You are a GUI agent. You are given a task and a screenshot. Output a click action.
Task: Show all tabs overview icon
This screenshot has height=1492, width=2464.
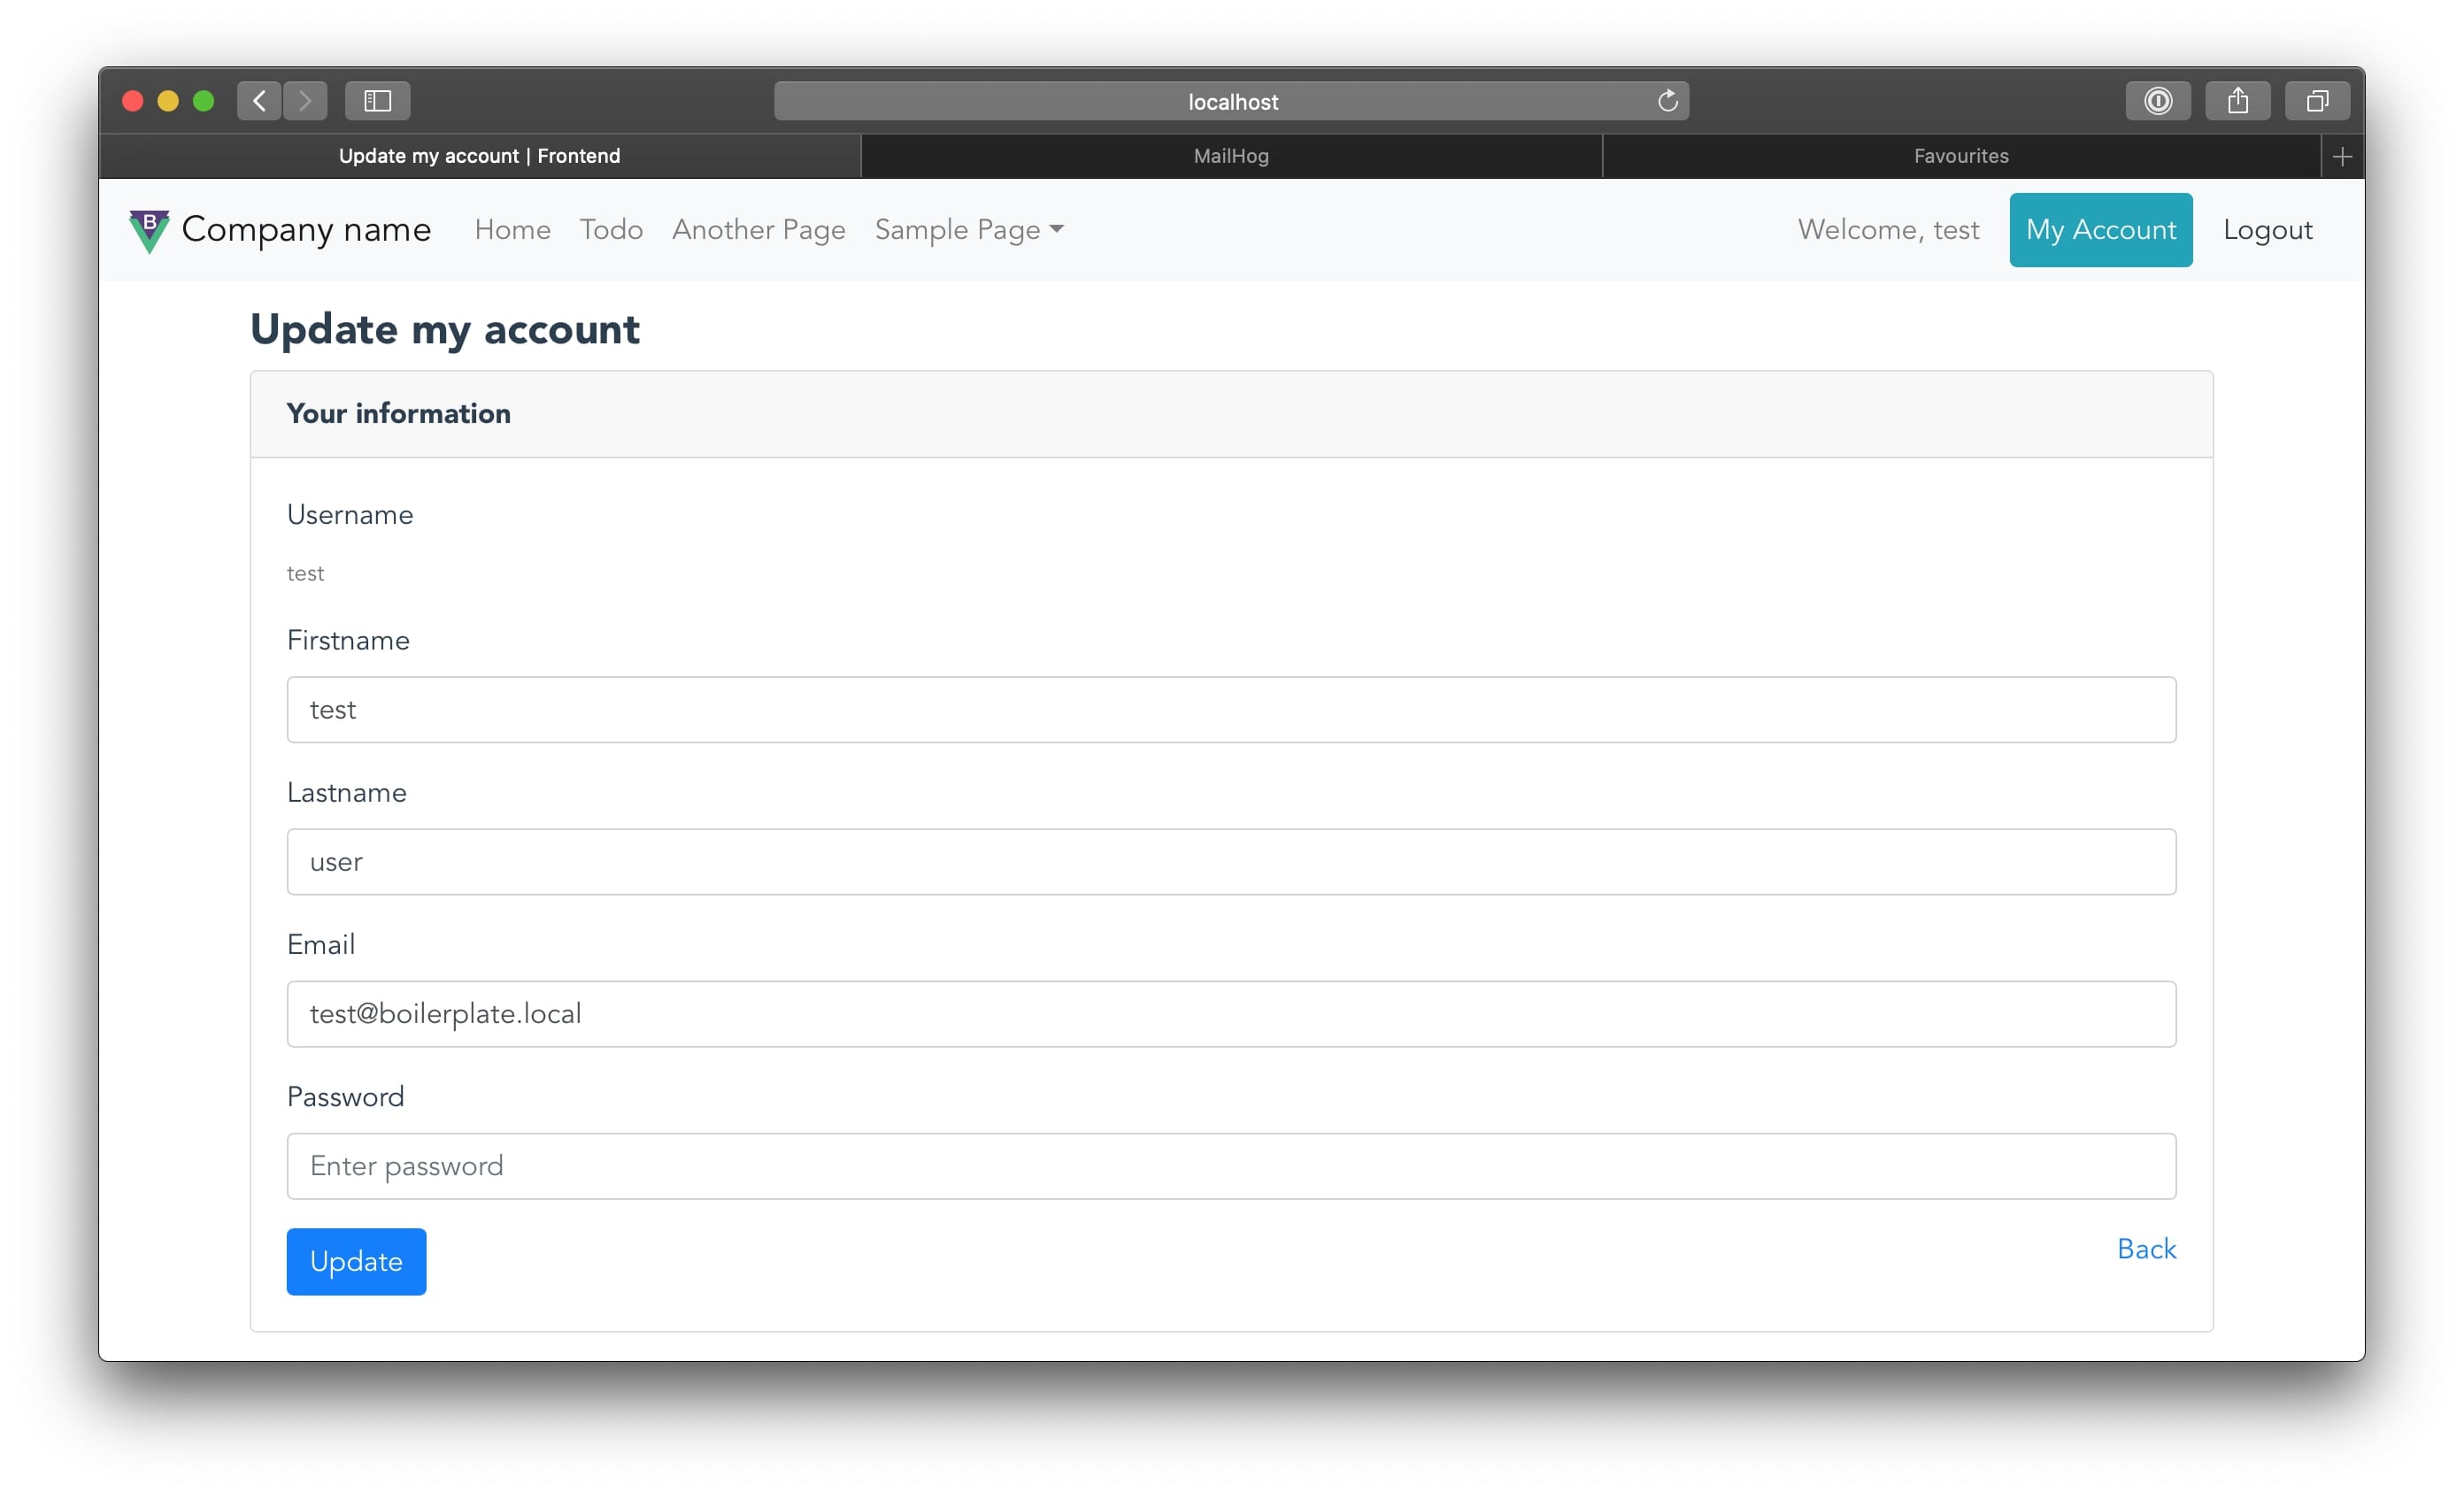pos(2316,101)
